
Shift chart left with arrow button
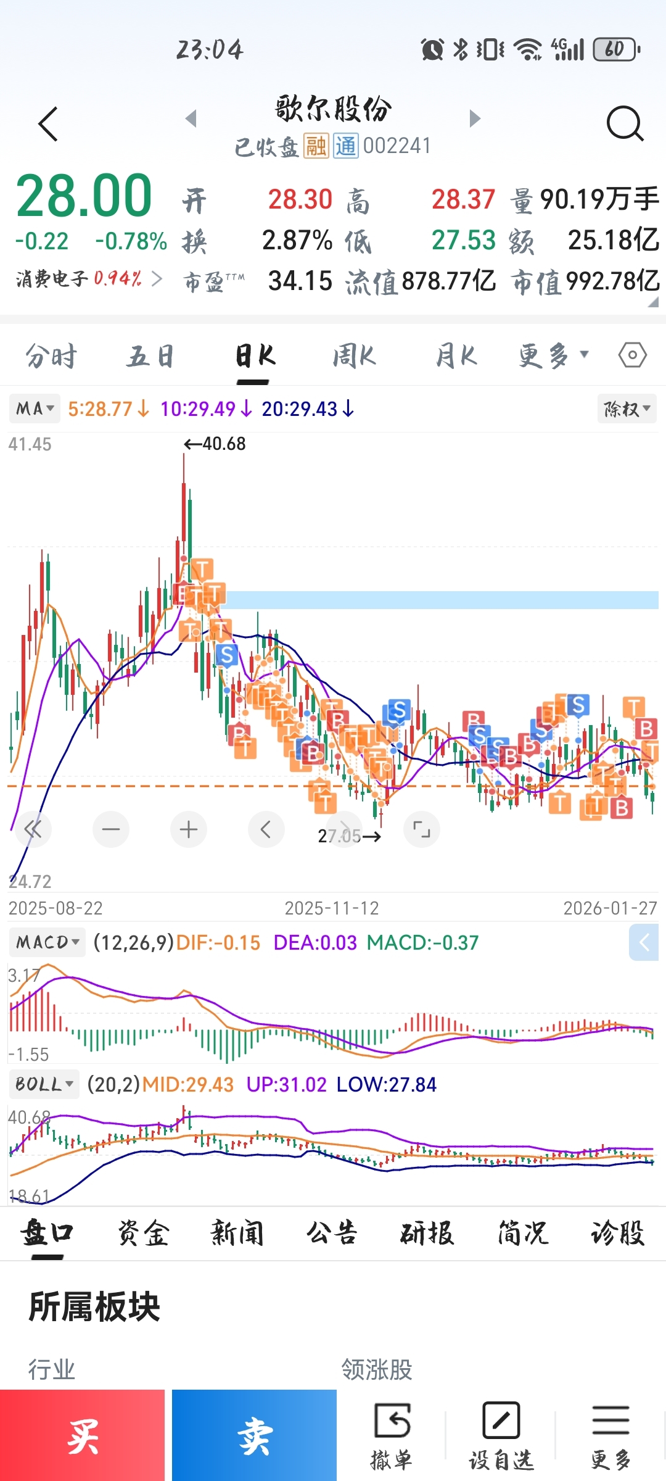click(266, 829)
